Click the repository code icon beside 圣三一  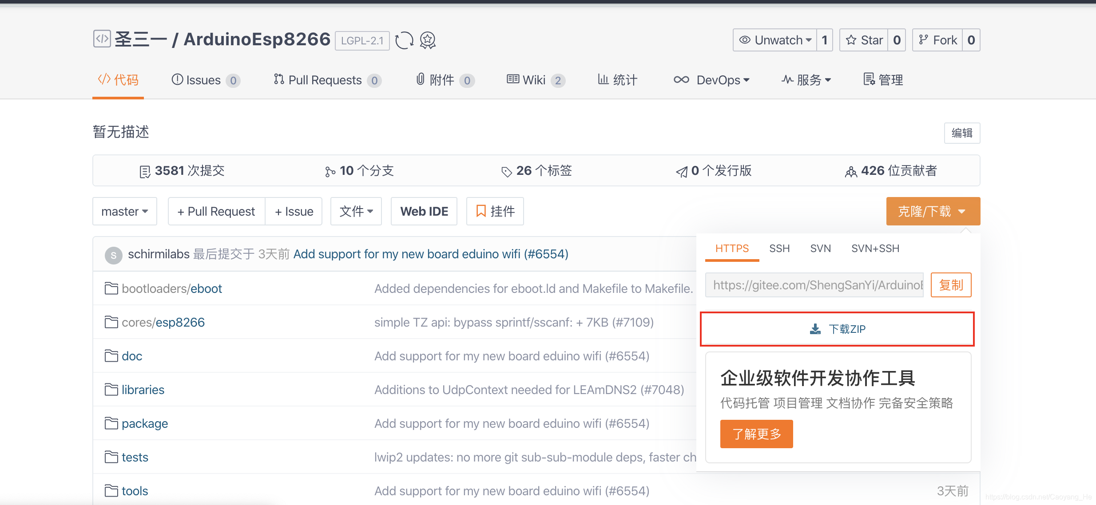[x=102, y=39]
